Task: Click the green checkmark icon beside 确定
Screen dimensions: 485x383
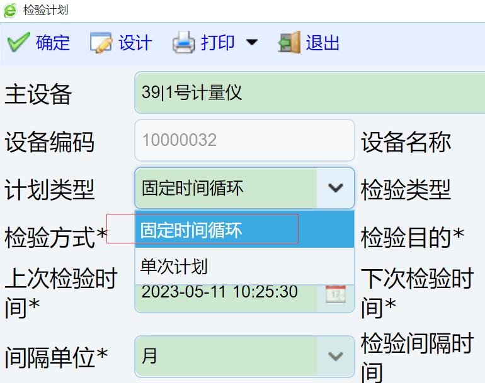Action: (18, 43)
